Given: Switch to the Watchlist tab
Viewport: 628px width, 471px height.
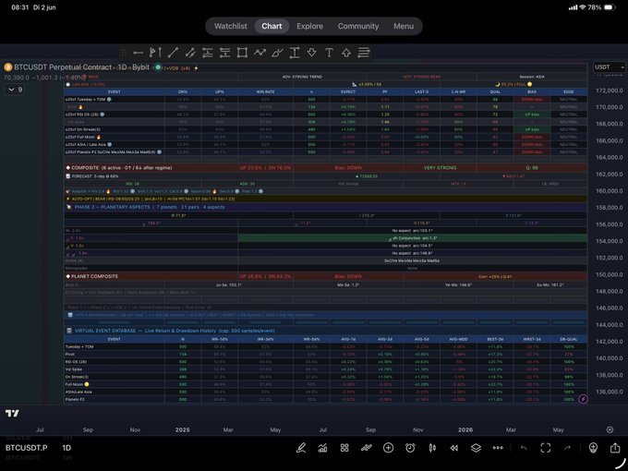Looking at the screenshot, I should tap(230, 26).
